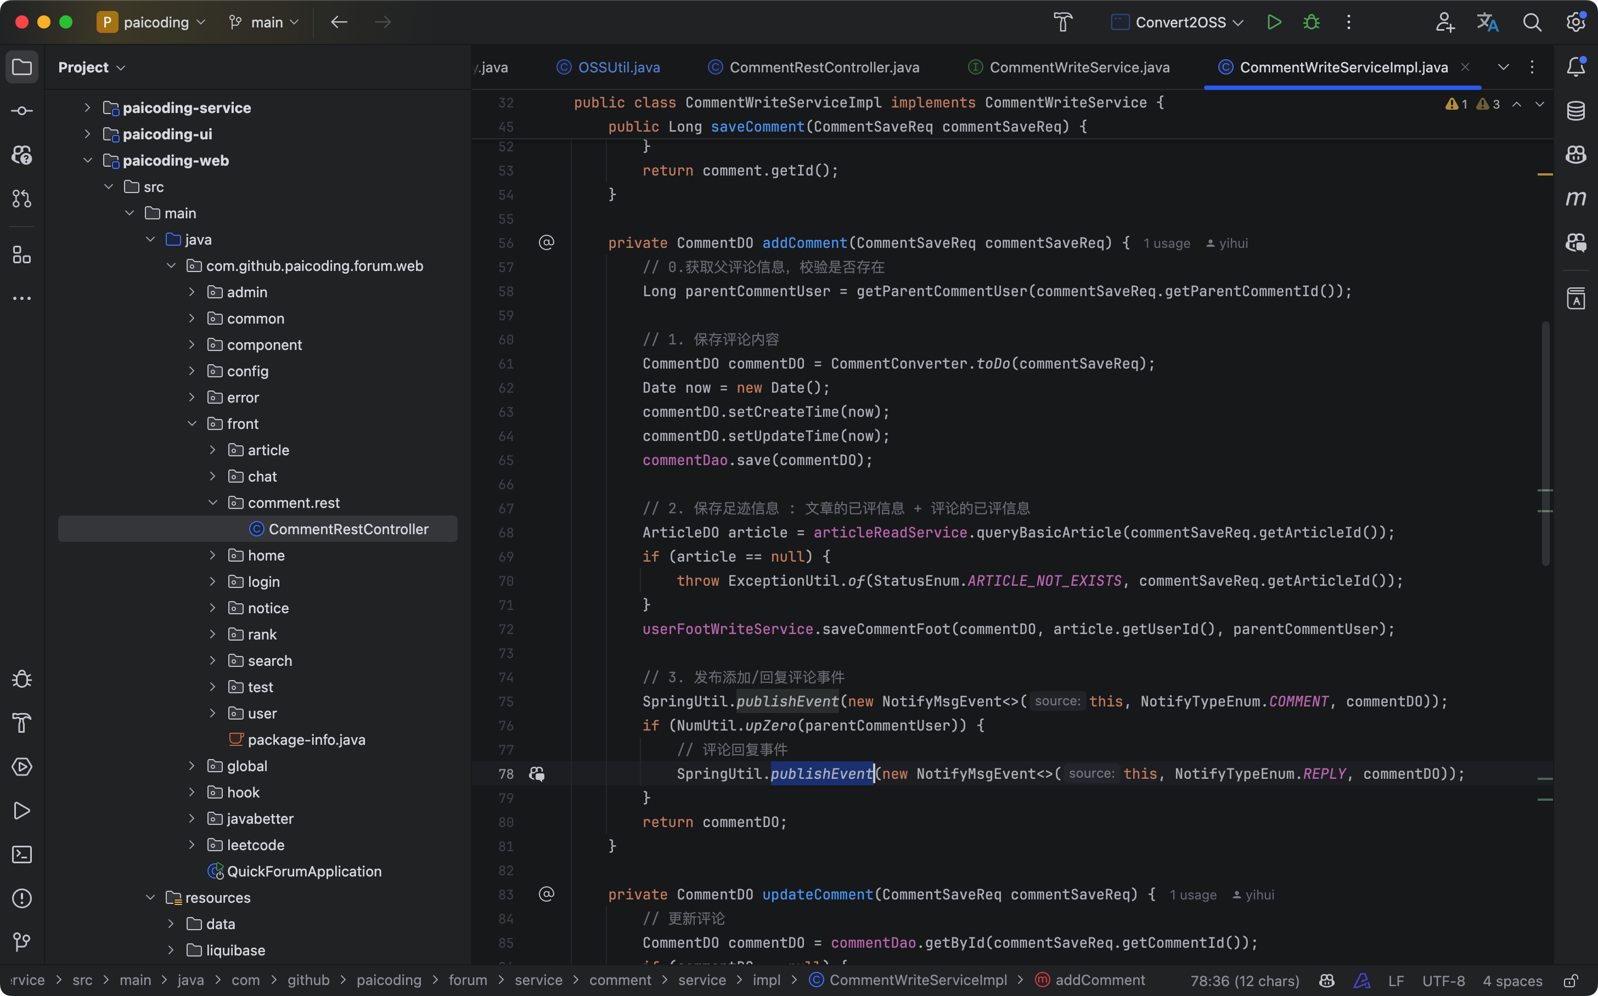Click the addComment breadcrumb in status bar

1090,980
